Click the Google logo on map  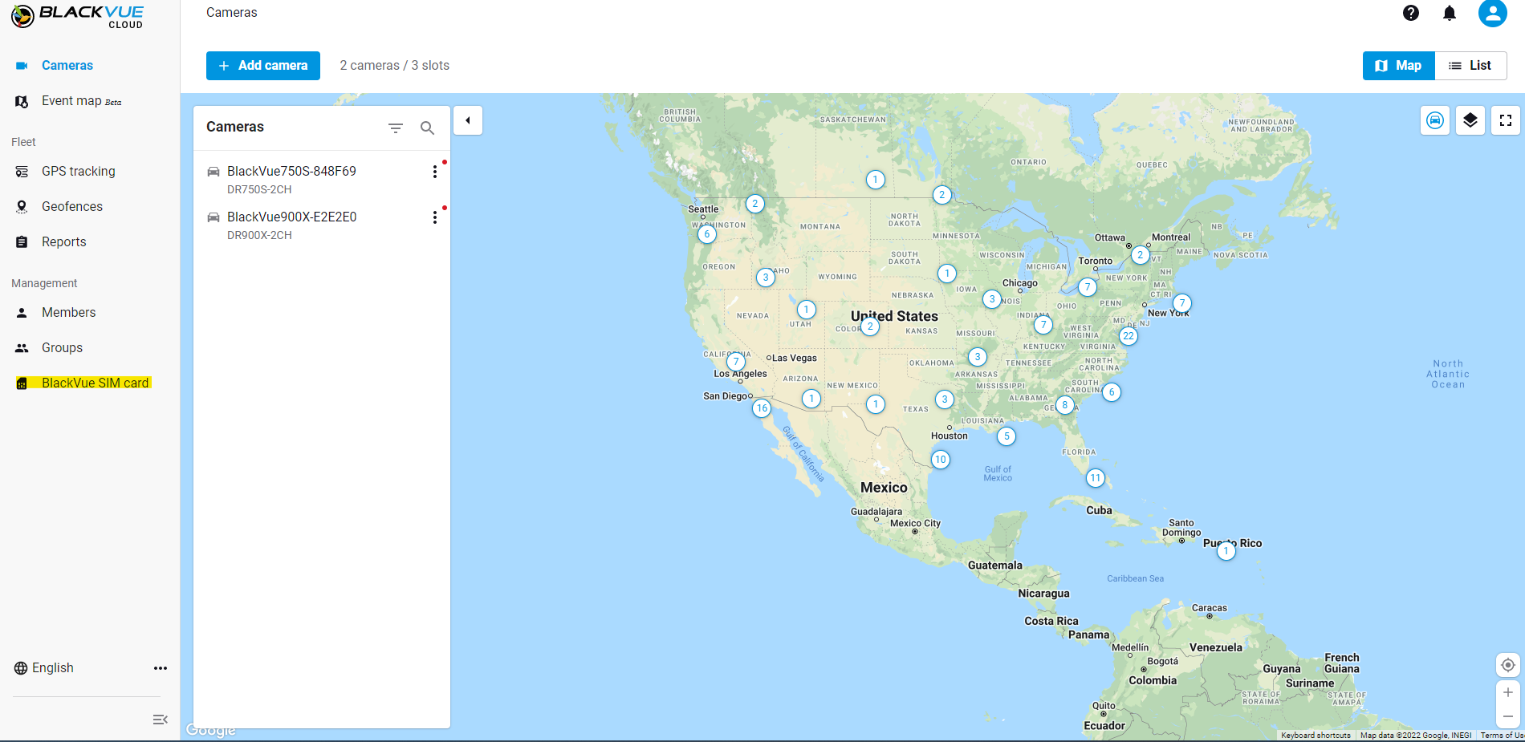tap(211, 730)
